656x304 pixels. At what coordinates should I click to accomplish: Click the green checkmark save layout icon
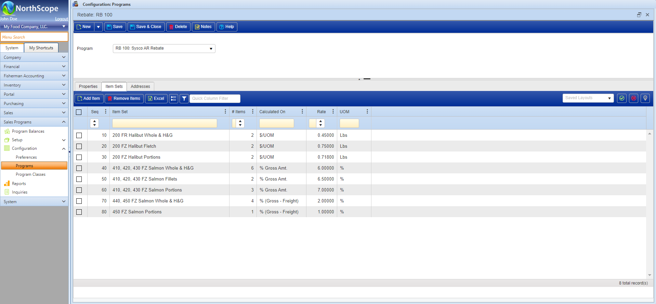pyautogui.click(x=622, y=98)
